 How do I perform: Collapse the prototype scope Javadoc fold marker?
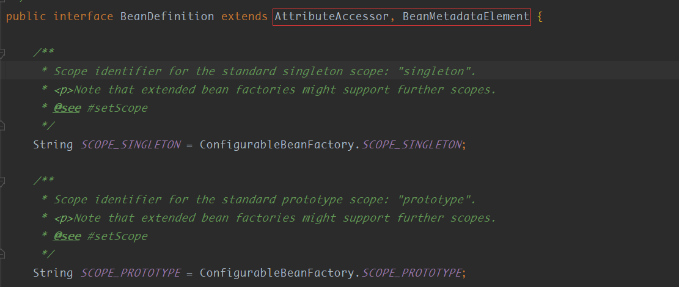pyautogui.click(x=2, y=181)
